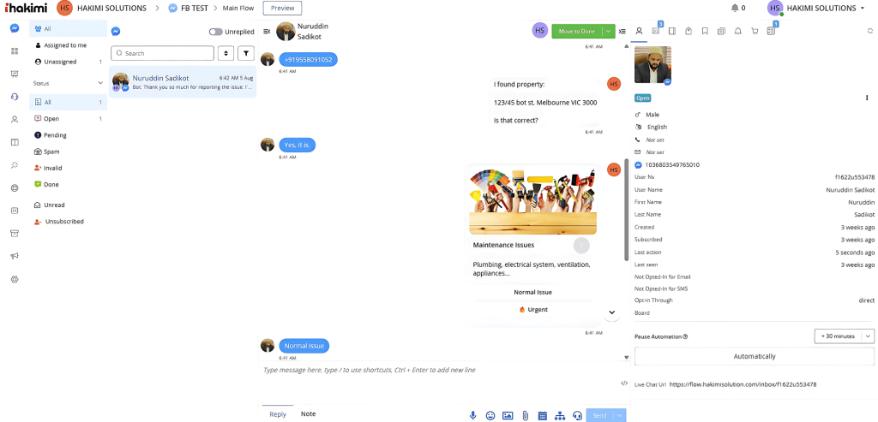The height and width of the screenshot is (422, 878).
Task: Refresh the user profile panel
Action: point(869,32)
